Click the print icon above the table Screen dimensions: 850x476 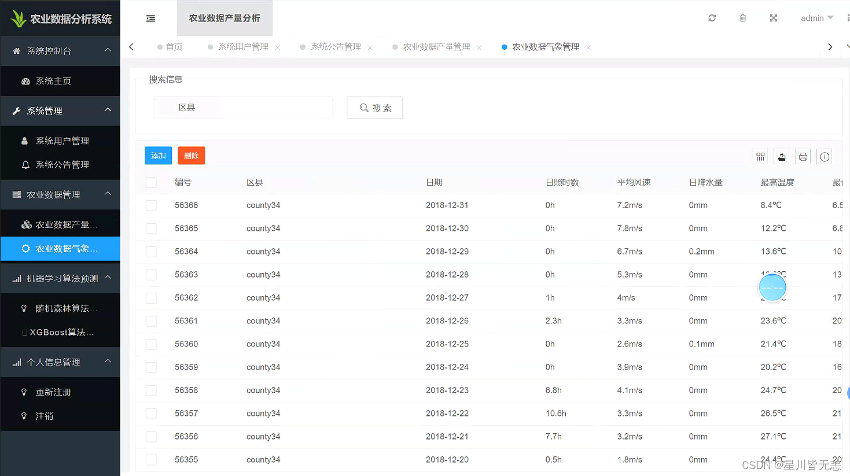pyautogui.click(x=803, y=157)
